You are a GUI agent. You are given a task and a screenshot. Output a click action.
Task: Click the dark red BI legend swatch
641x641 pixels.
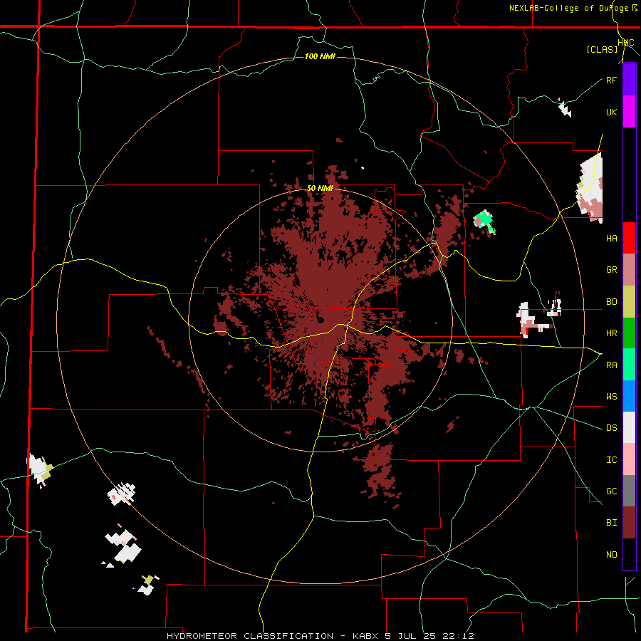(x=629, y=523)
